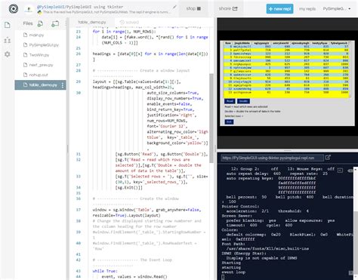
Task: Create a new repl with + new repl
Action: (x=279, y=9)
